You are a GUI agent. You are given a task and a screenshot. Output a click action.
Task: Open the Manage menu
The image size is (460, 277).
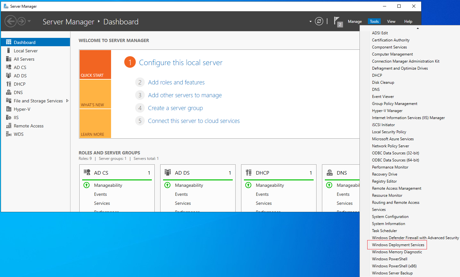coord(355,22)
